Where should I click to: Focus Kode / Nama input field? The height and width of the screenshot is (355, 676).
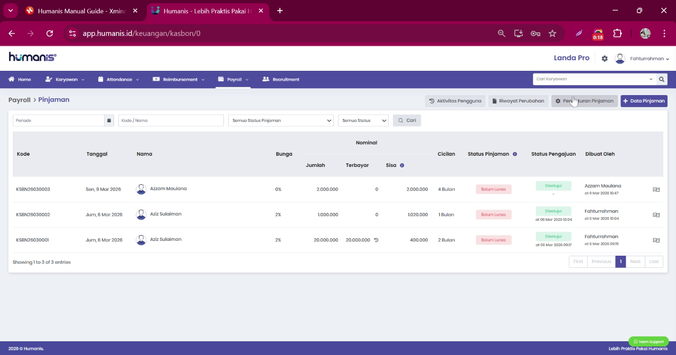(171, 120)
